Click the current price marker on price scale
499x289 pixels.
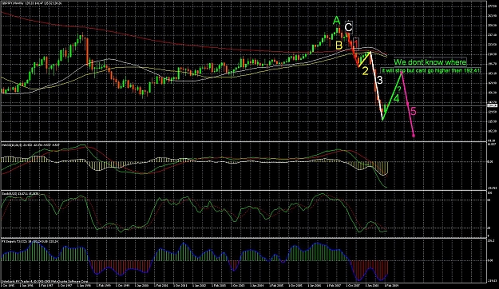pos(492,105)
